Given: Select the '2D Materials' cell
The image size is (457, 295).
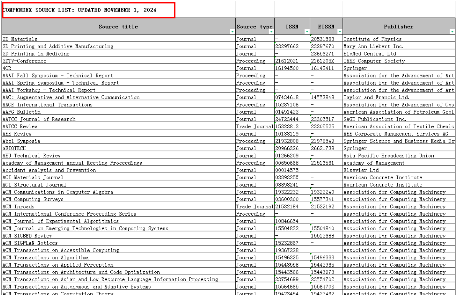Looking at the screenshot, I should point(119,39).
